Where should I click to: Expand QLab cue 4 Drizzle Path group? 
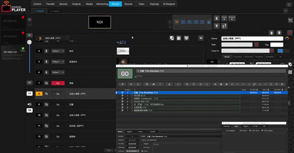click(133, 101)
